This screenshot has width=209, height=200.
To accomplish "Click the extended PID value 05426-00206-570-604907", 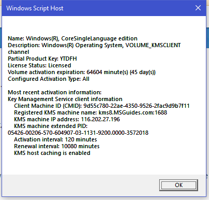I will point(78,133).
